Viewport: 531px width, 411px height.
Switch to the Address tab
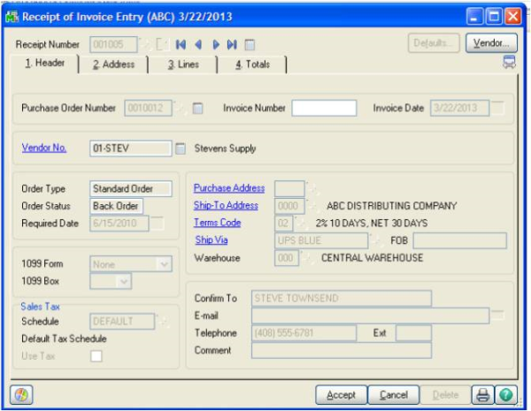(113, 65)
